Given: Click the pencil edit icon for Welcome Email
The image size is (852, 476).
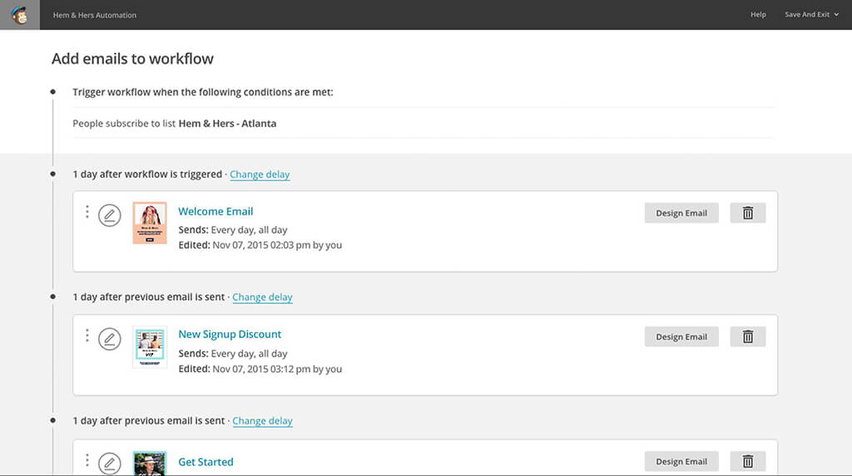Looking at the screenshot, I should tap(109, 215).
